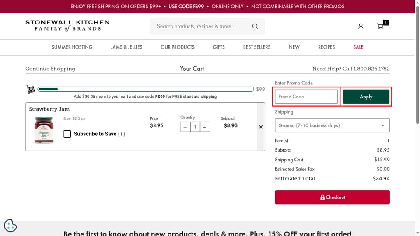This screenshot has height=236, width=420.
Task: Click the Stonewall Kitchen logo
Action: click(67, 26)
